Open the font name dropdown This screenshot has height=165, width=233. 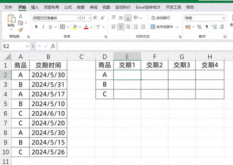pos(78,18)
